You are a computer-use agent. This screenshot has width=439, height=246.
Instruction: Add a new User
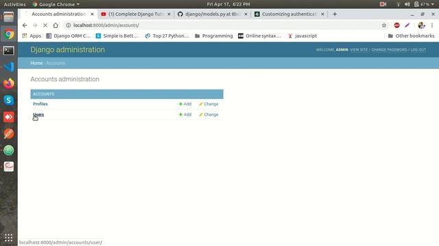pos(185,114)
